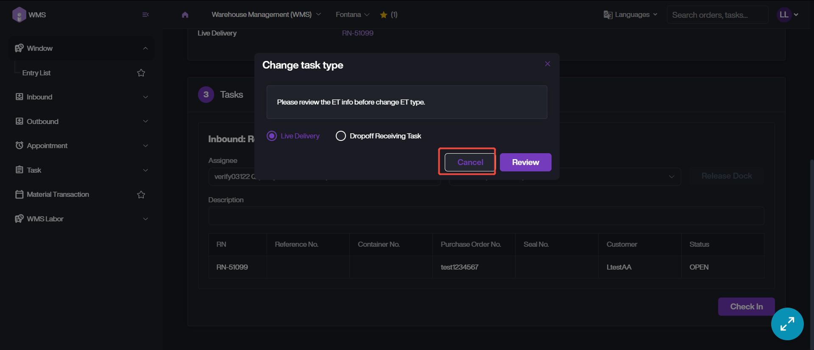The height and width of the screenshot is (350, 814).
Task: Open the LL user avatar menu
Action: click(787, 15)
